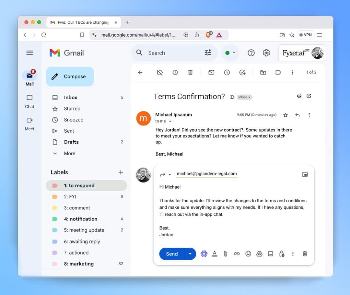The width and height of the screenshot is (350, 295).
Task: Click the Compose button
Action: click(70, 77)
